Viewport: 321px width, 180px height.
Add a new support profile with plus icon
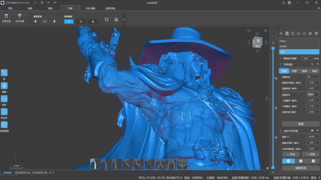(x=281, y=33)
